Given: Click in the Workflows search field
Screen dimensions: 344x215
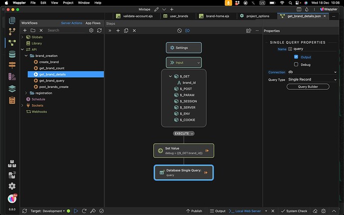Looking at the screenshot, I should point(67,30).
